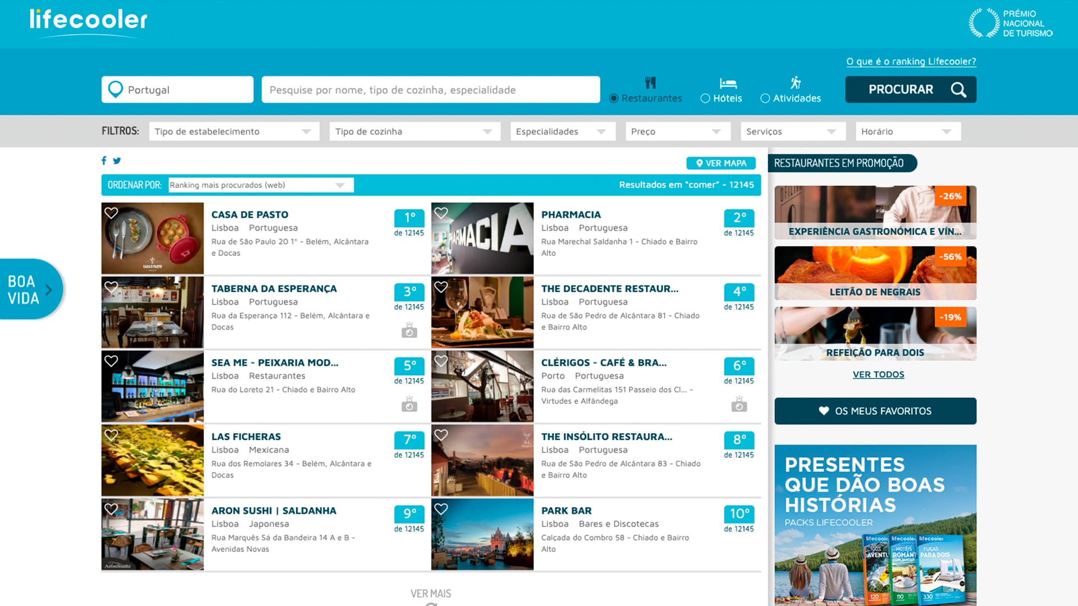Favorite Park Bar with heart icon

coord(441,509)
